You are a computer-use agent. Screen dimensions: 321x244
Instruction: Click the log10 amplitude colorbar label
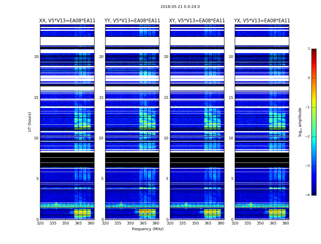click(x=300, y=122)
